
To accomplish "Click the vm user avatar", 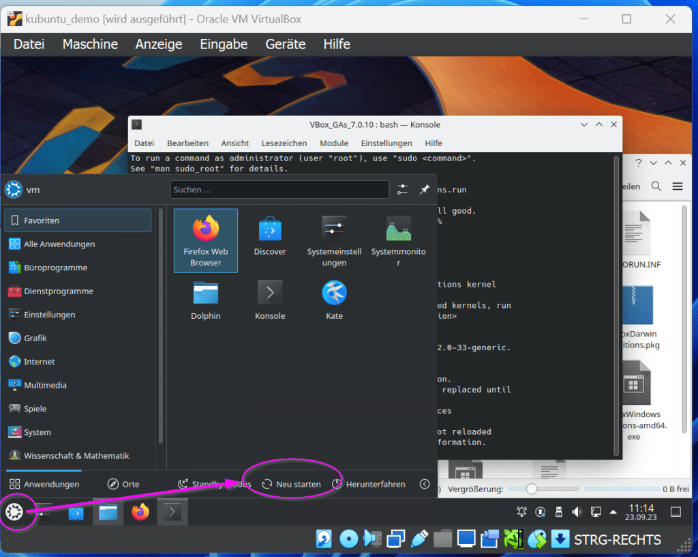I will coord(14,189).
